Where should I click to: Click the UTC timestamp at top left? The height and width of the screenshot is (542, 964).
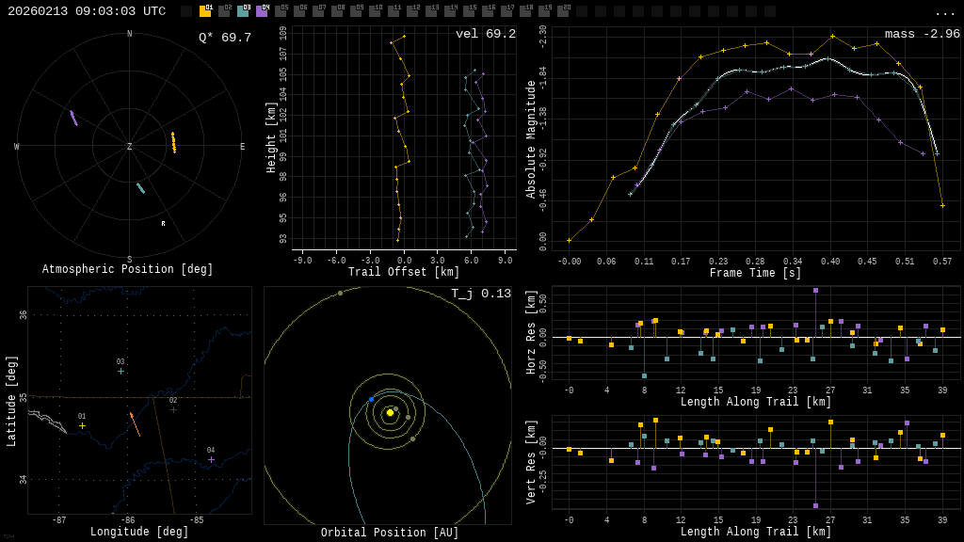tap(87, 11)
